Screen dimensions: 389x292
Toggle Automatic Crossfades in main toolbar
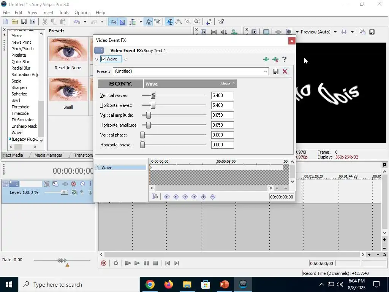coord(122,22)
